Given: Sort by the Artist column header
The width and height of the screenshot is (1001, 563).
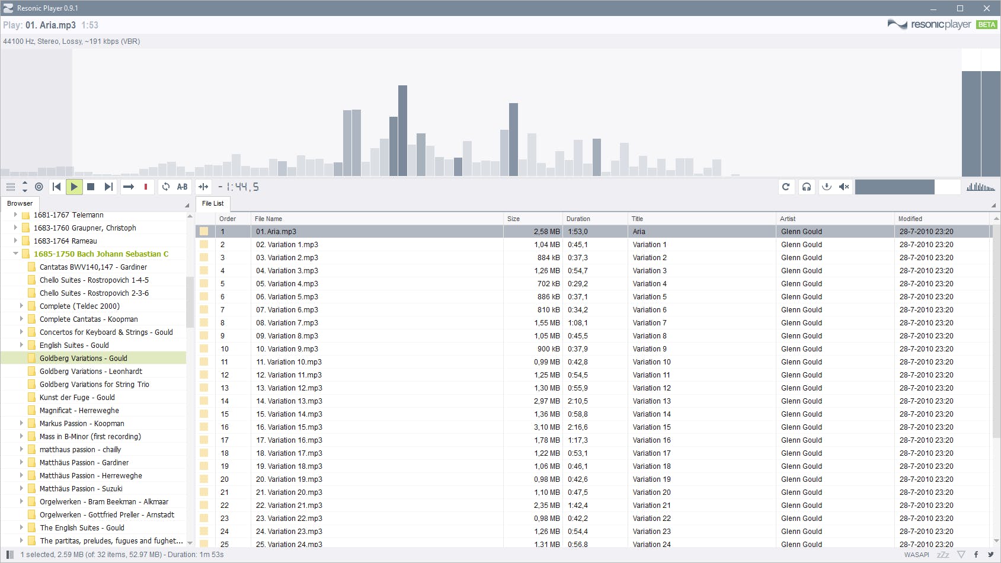Looking at the screenshot, I should point(835,219).
